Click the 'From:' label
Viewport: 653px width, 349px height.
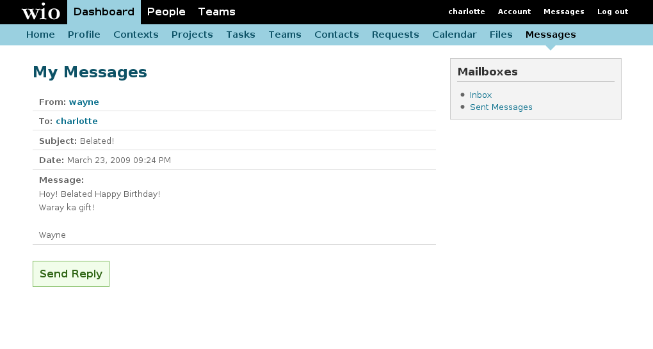(52, 102)
